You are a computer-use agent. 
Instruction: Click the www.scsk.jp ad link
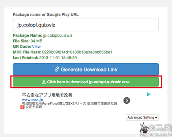pos(32,99)
